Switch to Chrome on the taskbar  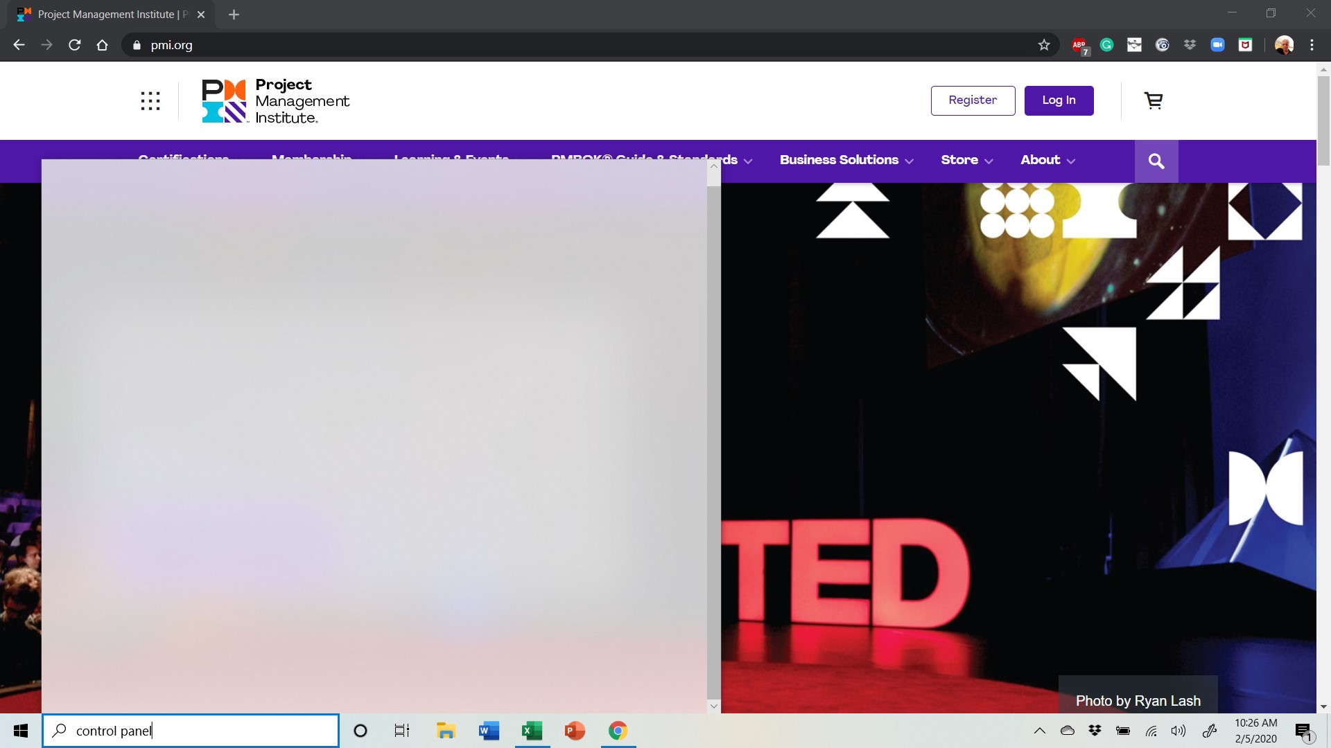coord(618,731)
